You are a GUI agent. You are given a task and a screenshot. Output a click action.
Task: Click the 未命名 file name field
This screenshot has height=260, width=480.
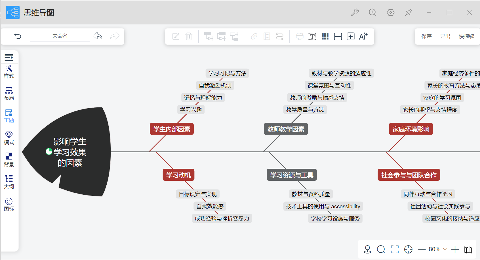coord(60,36)
